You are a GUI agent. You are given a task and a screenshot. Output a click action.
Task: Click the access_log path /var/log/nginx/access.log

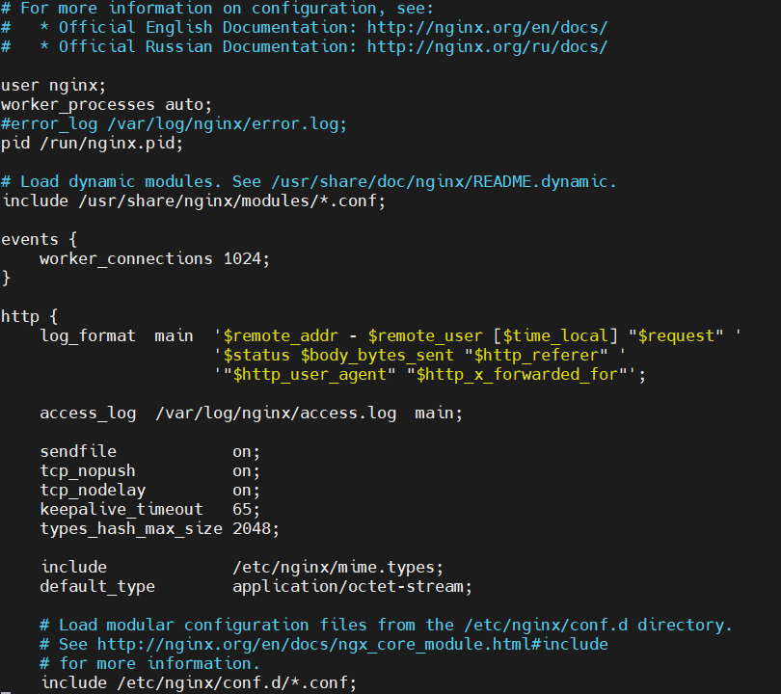(276, 414)
